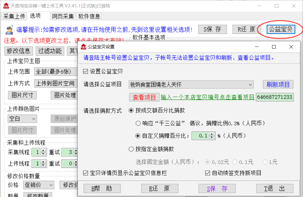Close the 公益宝贝设置 dialog
Viewport: 303px width, 197px height.
click(291, 47)
